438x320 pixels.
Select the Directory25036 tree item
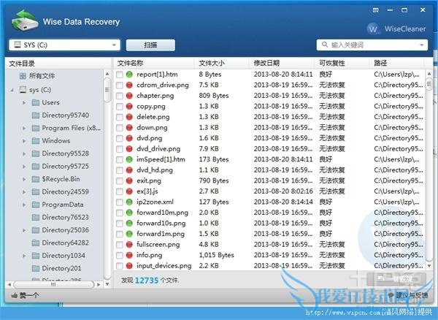[x=66, y=230]
